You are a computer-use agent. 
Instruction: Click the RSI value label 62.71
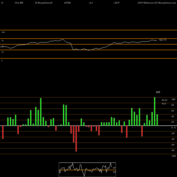coord(162,40)
